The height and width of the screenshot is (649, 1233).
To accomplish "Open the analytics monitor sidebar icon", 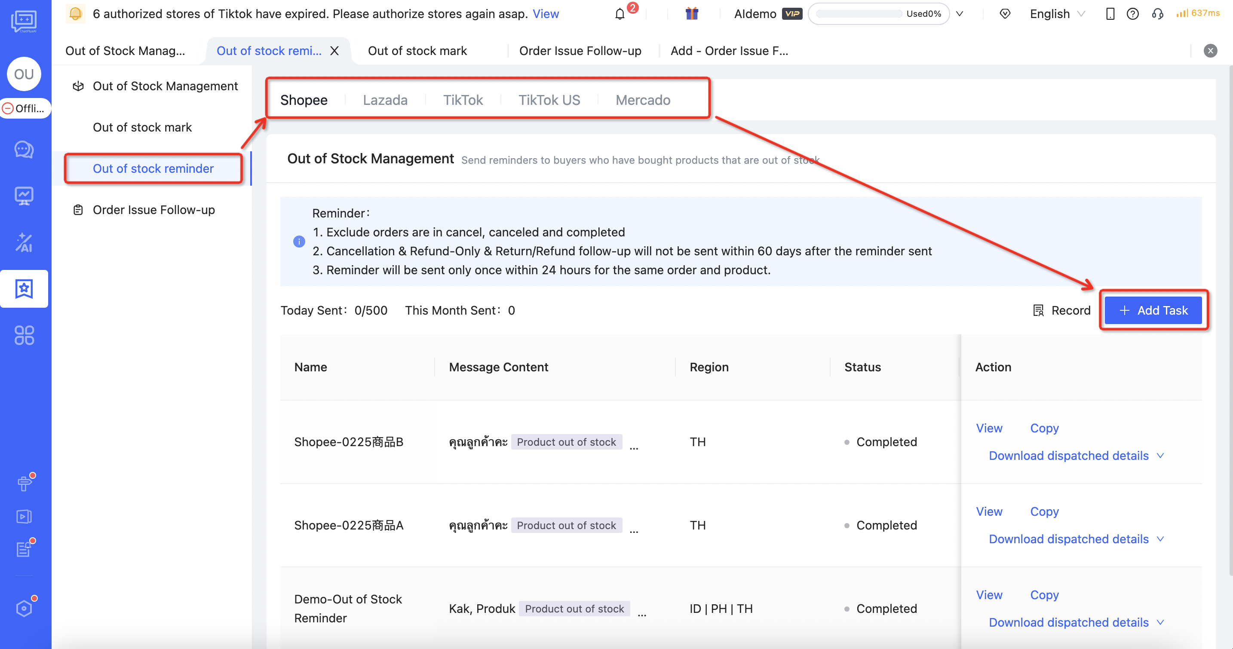I will tap(24, 196).
